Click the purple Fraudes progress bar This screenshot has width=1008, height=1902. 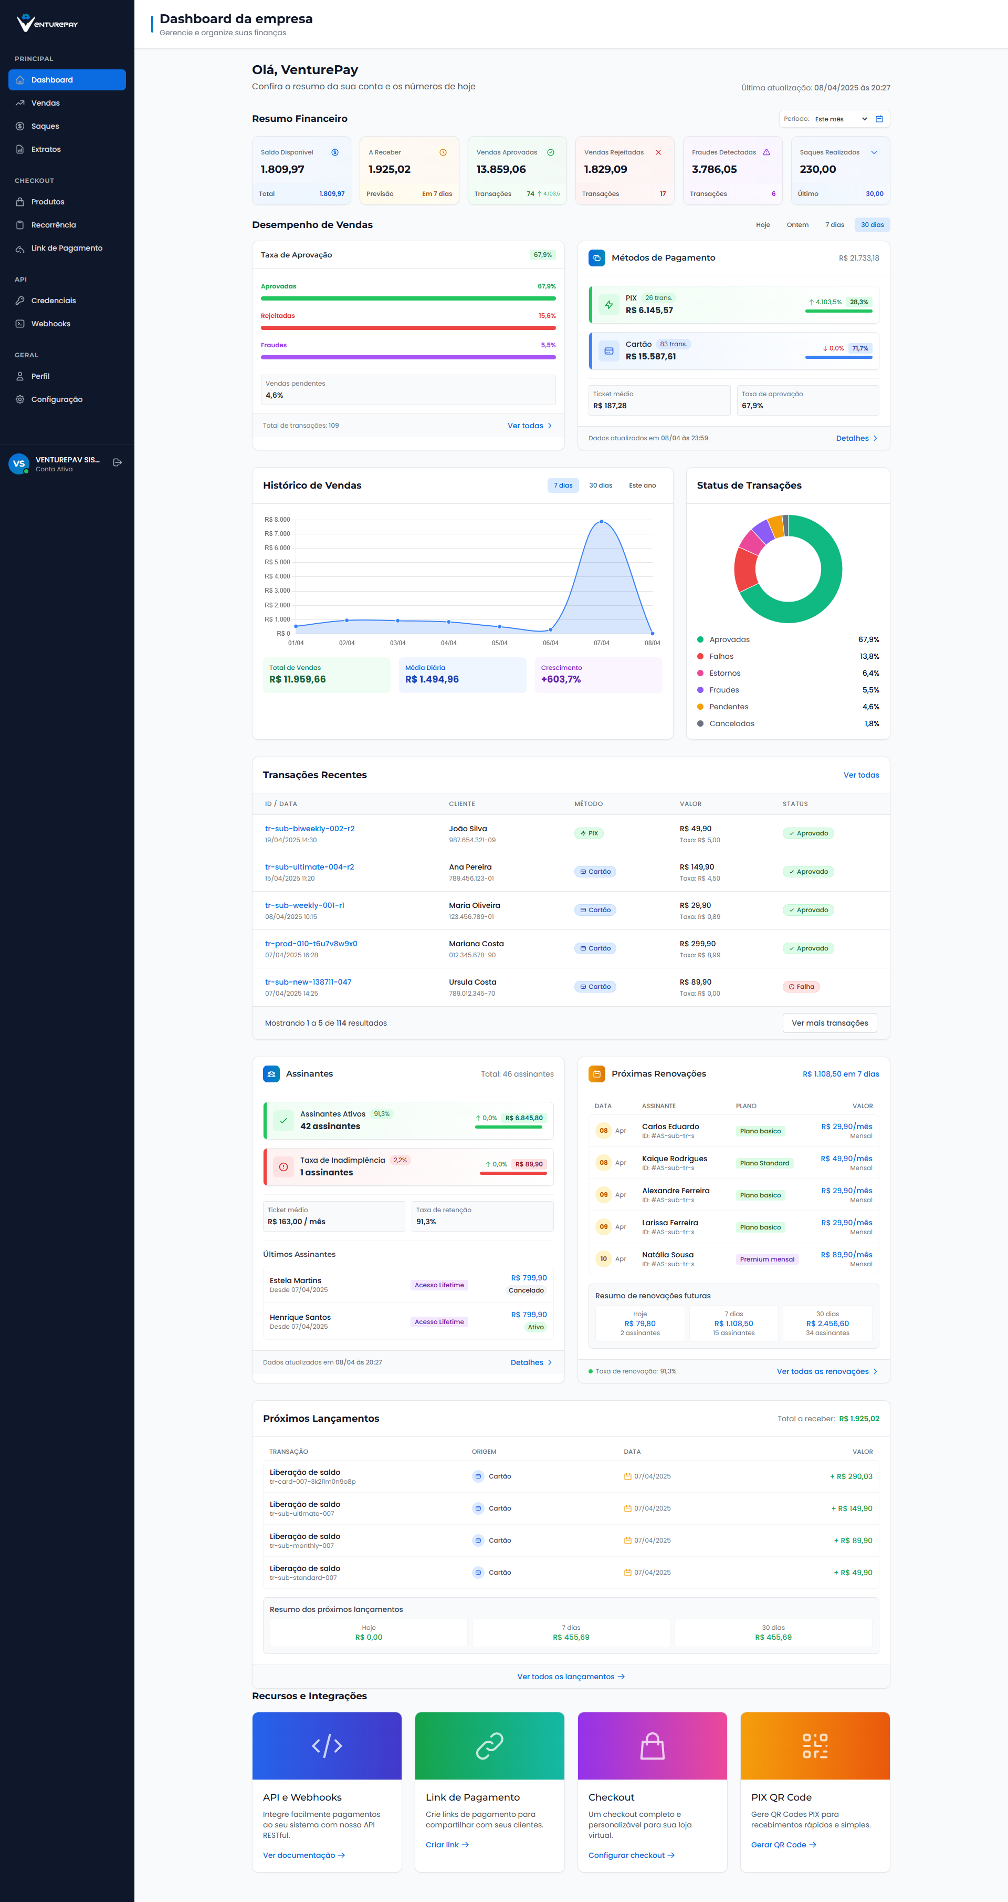pyautogui.click(x=408, y=357)
